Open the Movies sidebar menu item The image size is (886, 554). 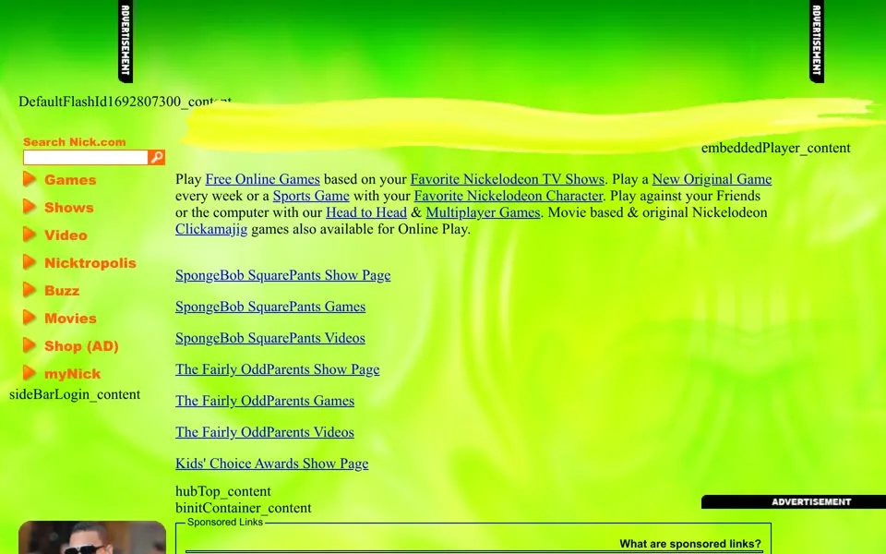[x=70, y=319]
